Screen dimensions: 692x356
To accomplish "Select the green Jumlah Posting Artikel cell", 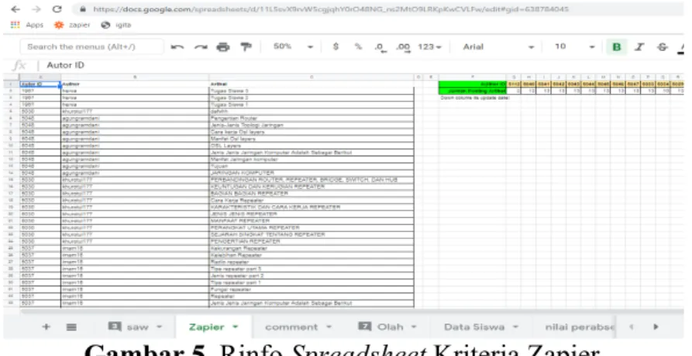I will pos(472,91).
